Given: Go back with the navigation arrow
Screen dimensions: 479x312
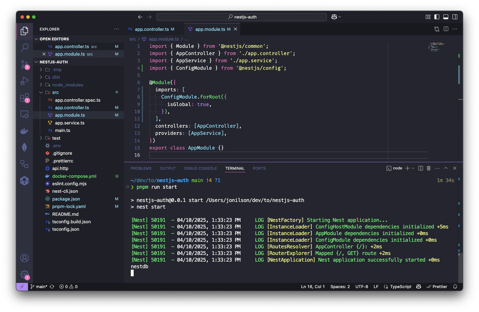Looking at the screenshot, I should point(140,17).
